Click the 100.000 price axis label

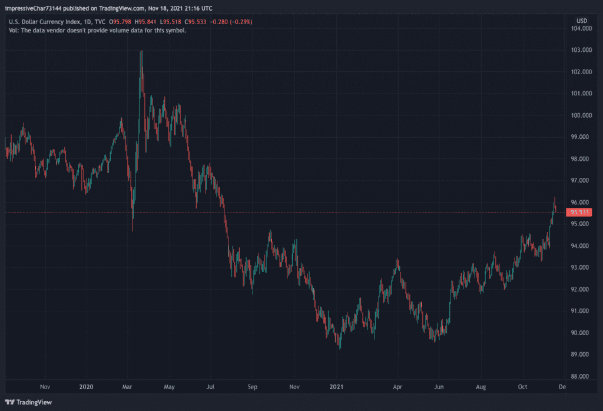tap(582, 115)
